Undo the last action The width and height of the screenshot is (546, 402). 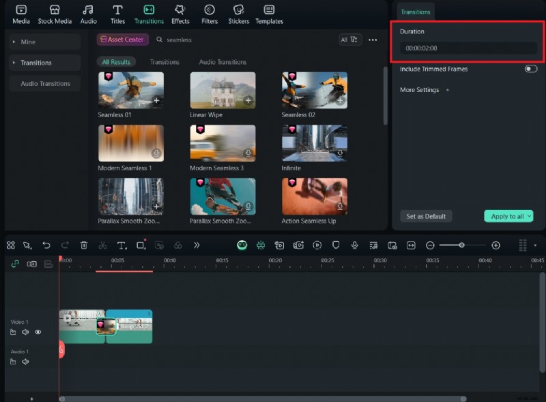pyautogui.click(x=46, y=245)
